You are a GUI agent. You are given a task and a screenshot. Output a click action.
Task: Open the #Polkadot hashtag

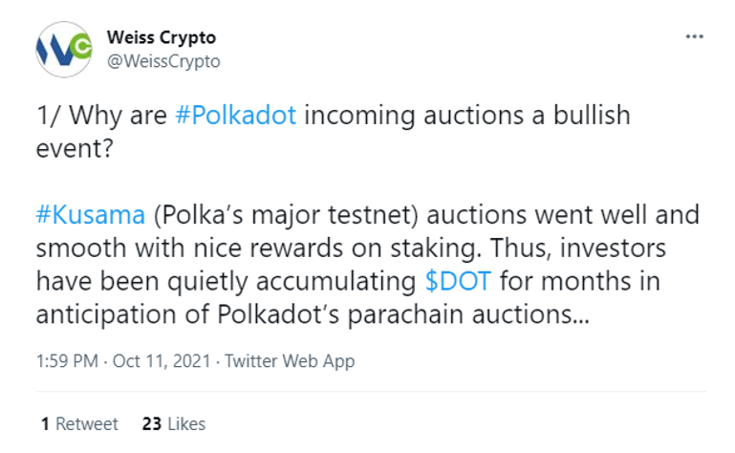coord(236,115)
